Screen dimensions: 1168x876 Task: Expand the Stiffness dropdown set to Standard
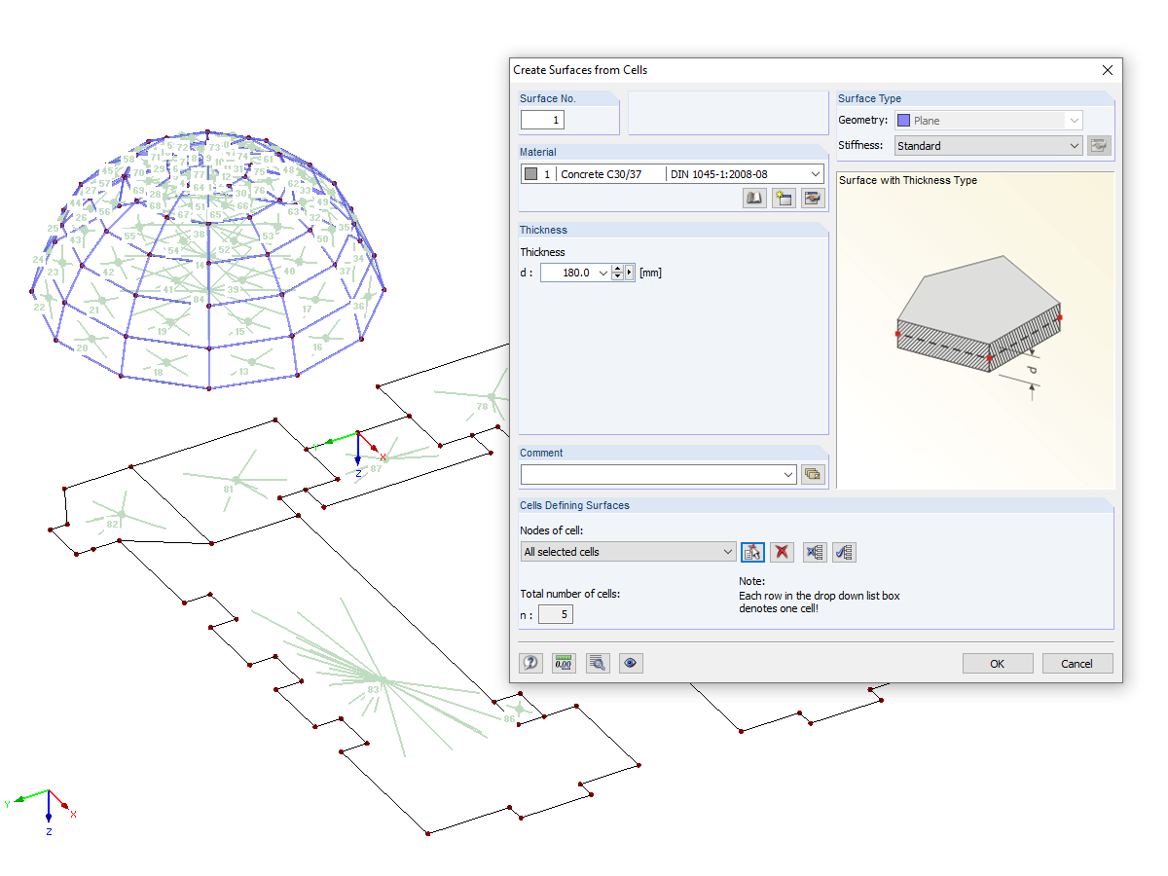click(x=1074, y=145)
